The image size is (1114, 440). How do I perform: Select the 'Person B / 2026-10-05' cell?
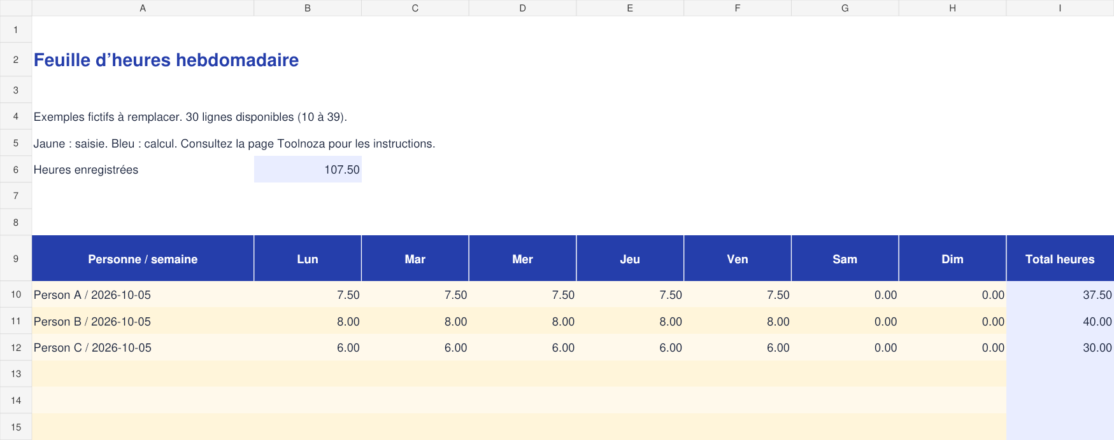[x=143, y=322]
